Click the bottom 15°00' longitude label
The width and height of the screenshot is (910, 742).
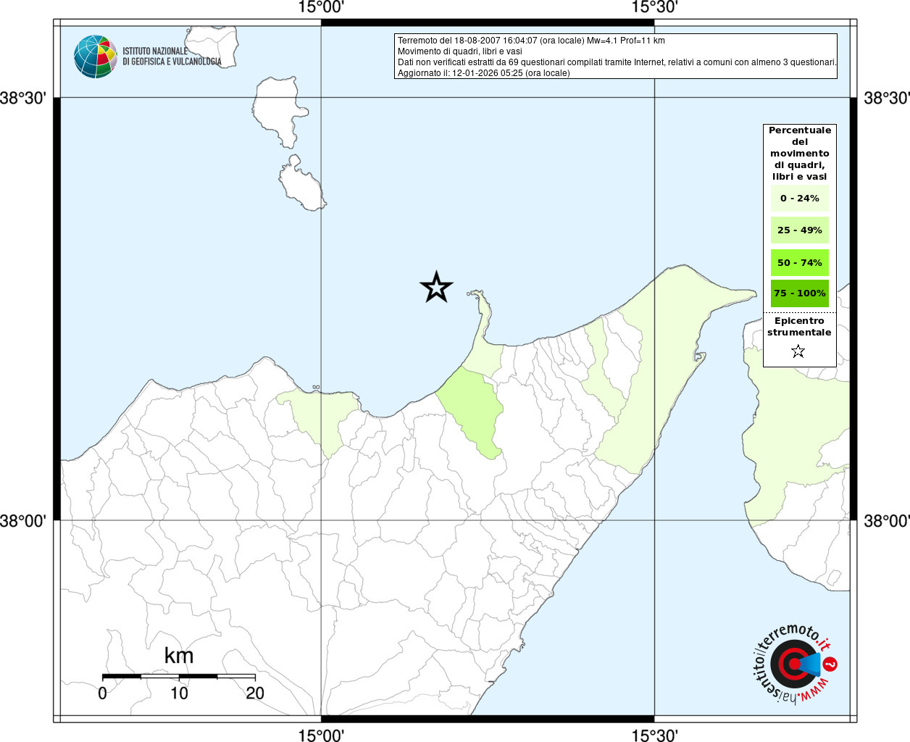pos(321,735)
